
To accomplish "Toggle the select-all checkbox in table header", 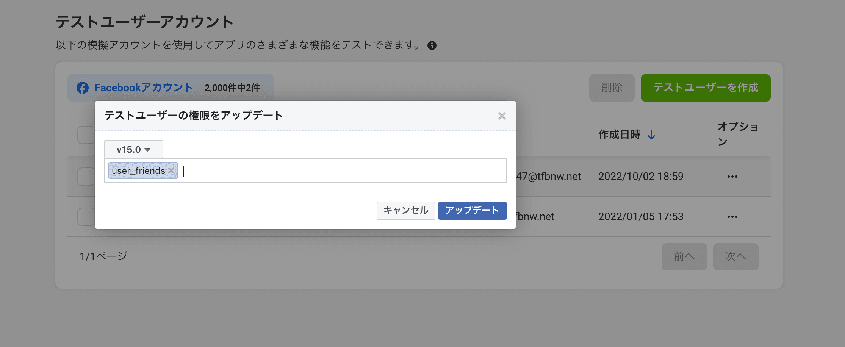I will click(x=86, y=135).
